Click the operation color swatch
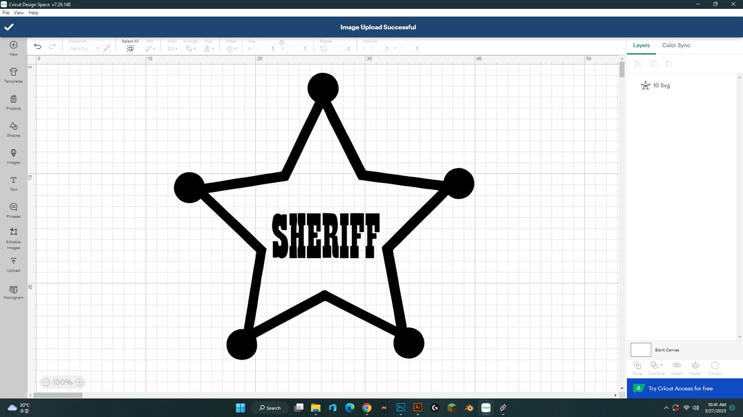The height and width of the screenshot is (417, 743). pyautogui.click(x=107, y=48)
